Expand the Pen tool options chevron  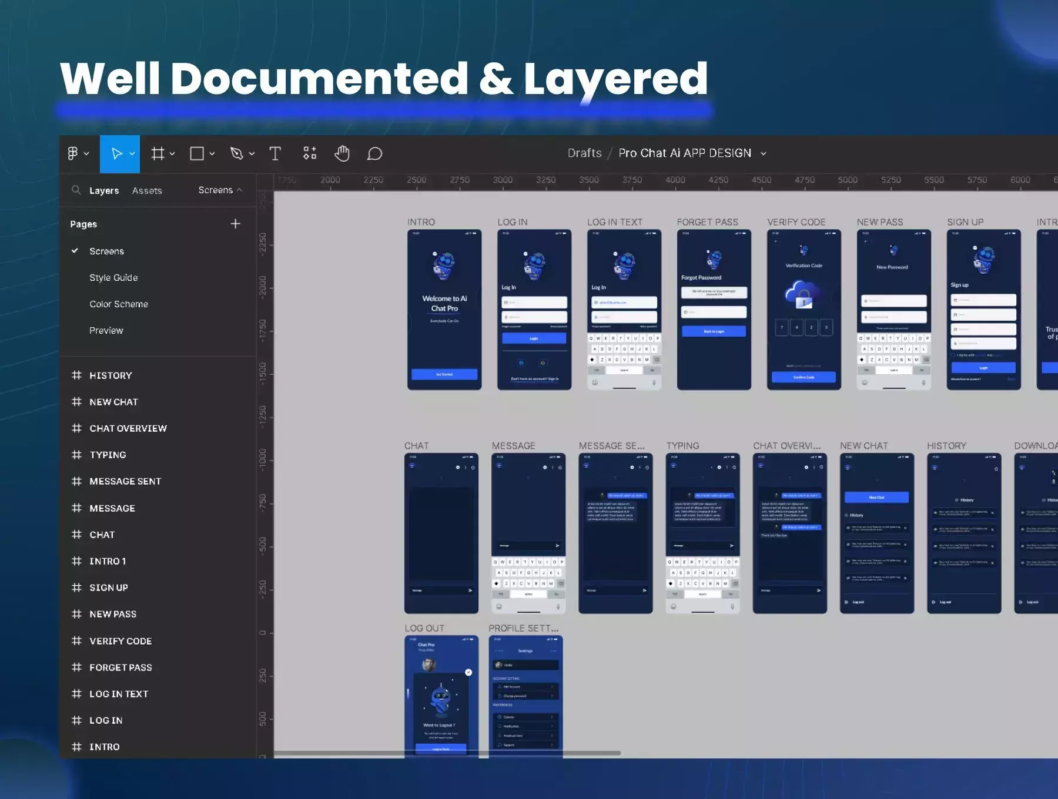click(x=252, y=153)
